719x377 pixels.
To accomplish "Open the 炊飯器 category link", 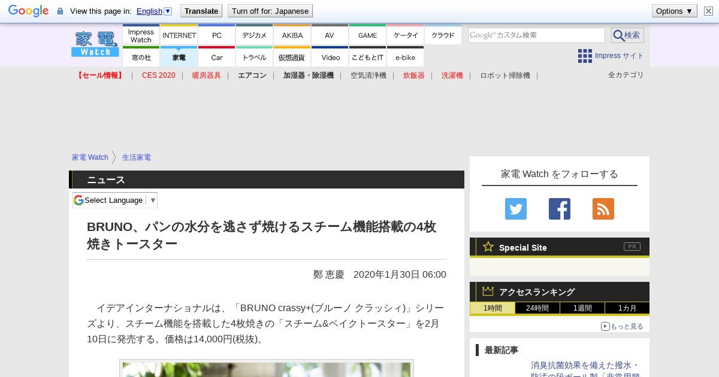I will click(x=414, y=75).
